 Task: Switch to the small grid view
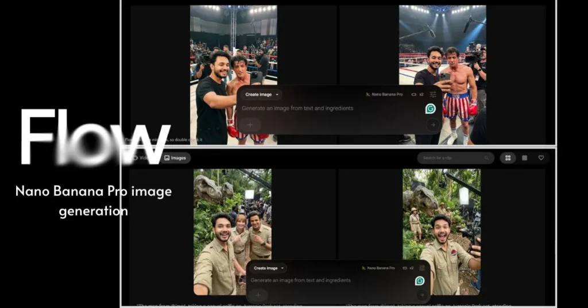[x=525, y=158]
